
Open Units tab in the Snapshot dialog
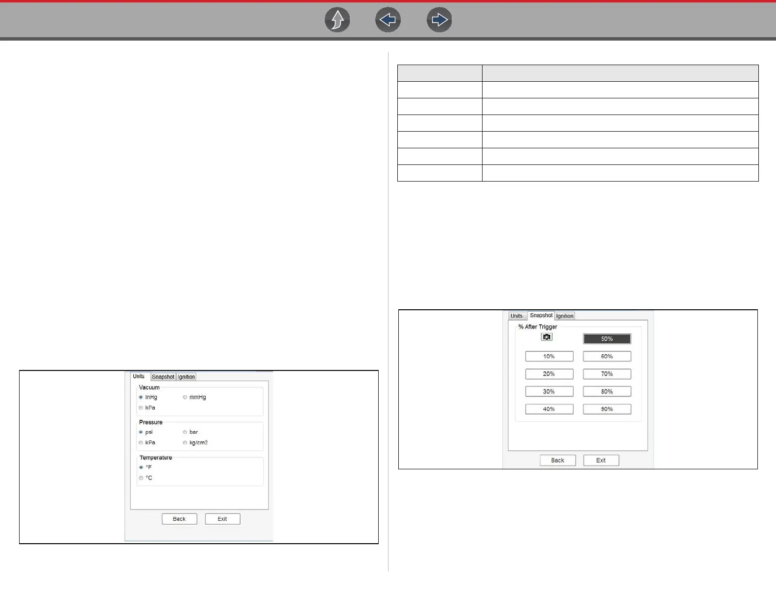pos(516,316)
